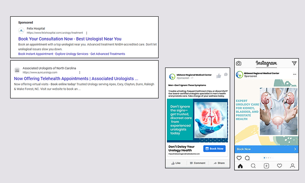Open Instagram activity heart tab
Screen dimensions: 305x183
tap(279, 166)
